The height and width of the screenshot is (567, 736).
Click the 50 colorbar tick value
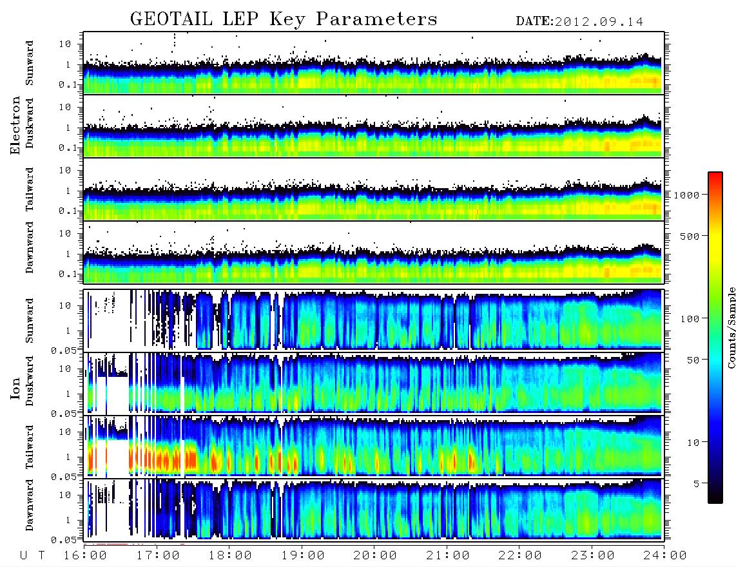click(x=693, y=360)
